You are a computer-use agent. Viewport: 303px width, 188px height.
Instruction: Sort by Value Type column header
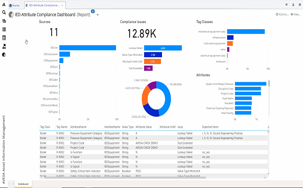(128, 127)
